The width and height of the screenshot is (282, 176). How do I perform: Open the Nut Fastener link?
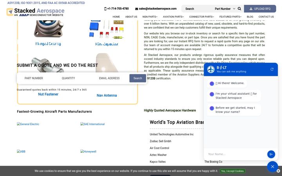click(48, 94)
